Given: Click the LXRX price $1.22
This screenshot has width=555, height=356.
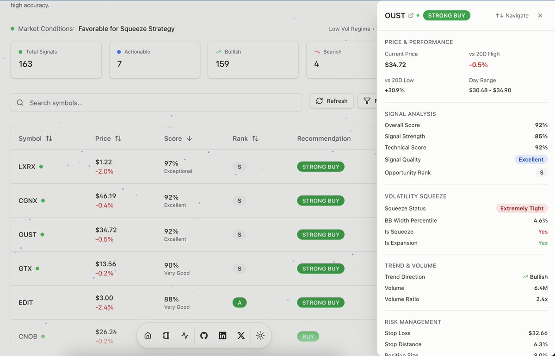Looking at the screenshot, I should (x=104, y=162).
